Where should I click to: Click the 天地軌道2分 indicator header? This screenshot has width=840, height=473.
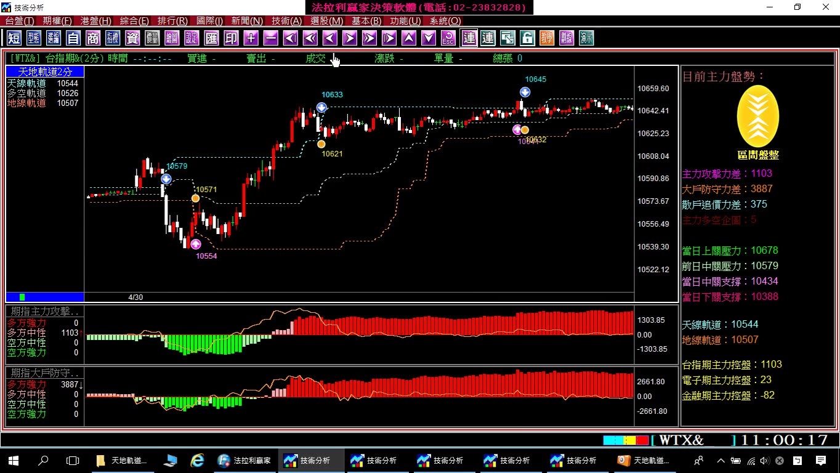click(45, 72)
